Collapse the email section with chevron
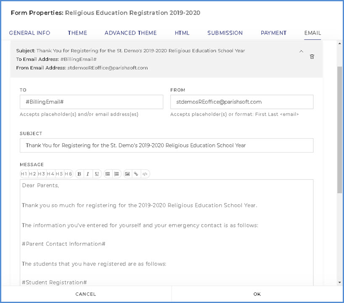The width and height of the screenshot is (344, 303). pos(301,51)
